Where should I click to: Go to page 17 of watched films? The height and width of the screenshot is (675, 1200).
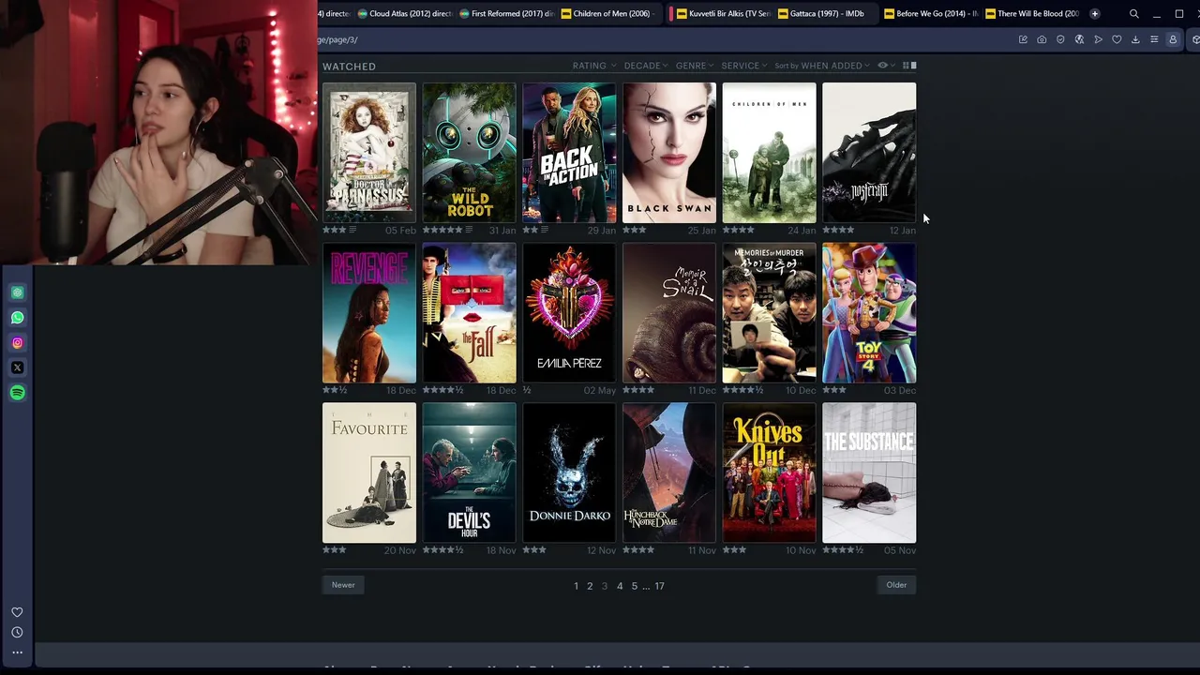click(x=659, y=586)
